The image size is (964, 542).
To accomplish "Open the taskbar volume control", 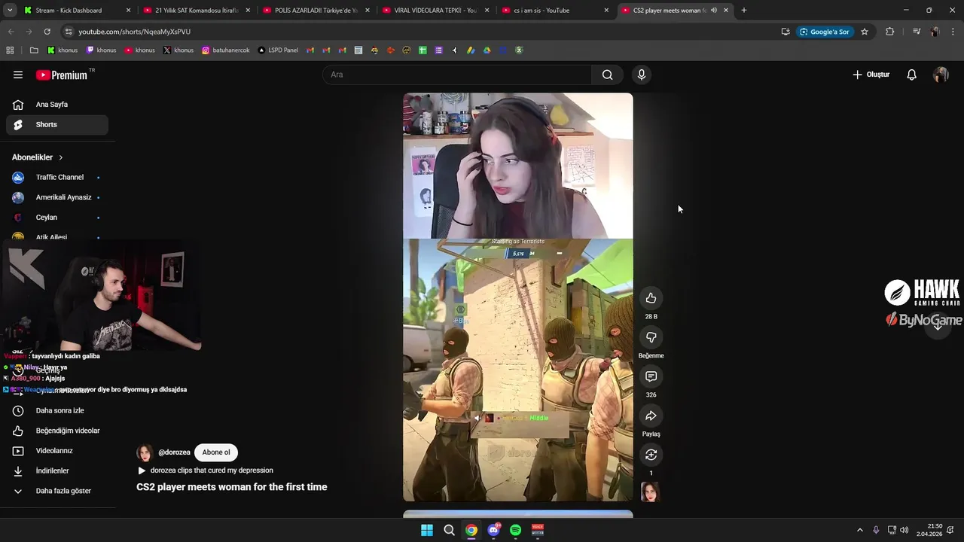I will coord(904,530).
